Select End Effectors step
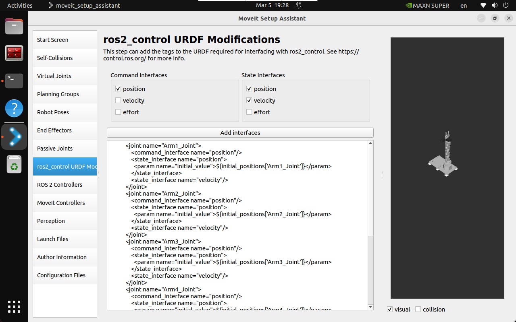This screenshot has height=322, width=516. (x=65, y=130)
